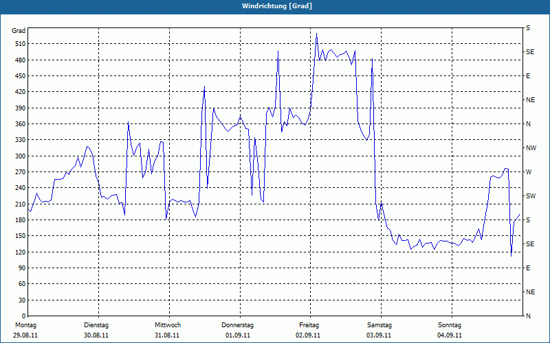
Task: Pick the date 04.09.11 on x-axis
Action: [x=450, y=335]
